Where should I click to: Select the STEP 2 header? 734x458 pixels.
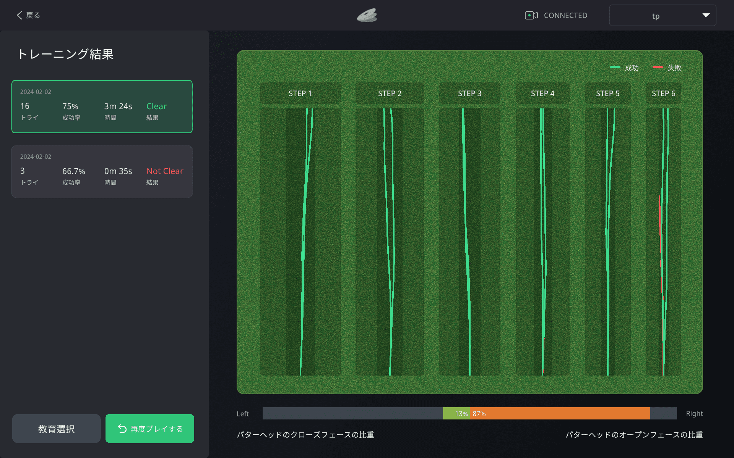pos(390,94)
